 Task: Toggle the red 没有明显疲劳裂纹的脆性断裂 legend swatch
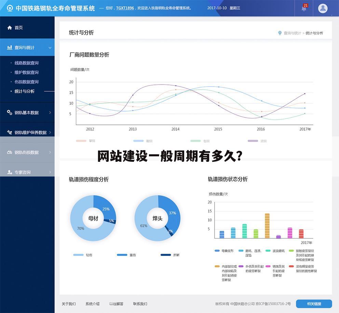coord(291,266)
